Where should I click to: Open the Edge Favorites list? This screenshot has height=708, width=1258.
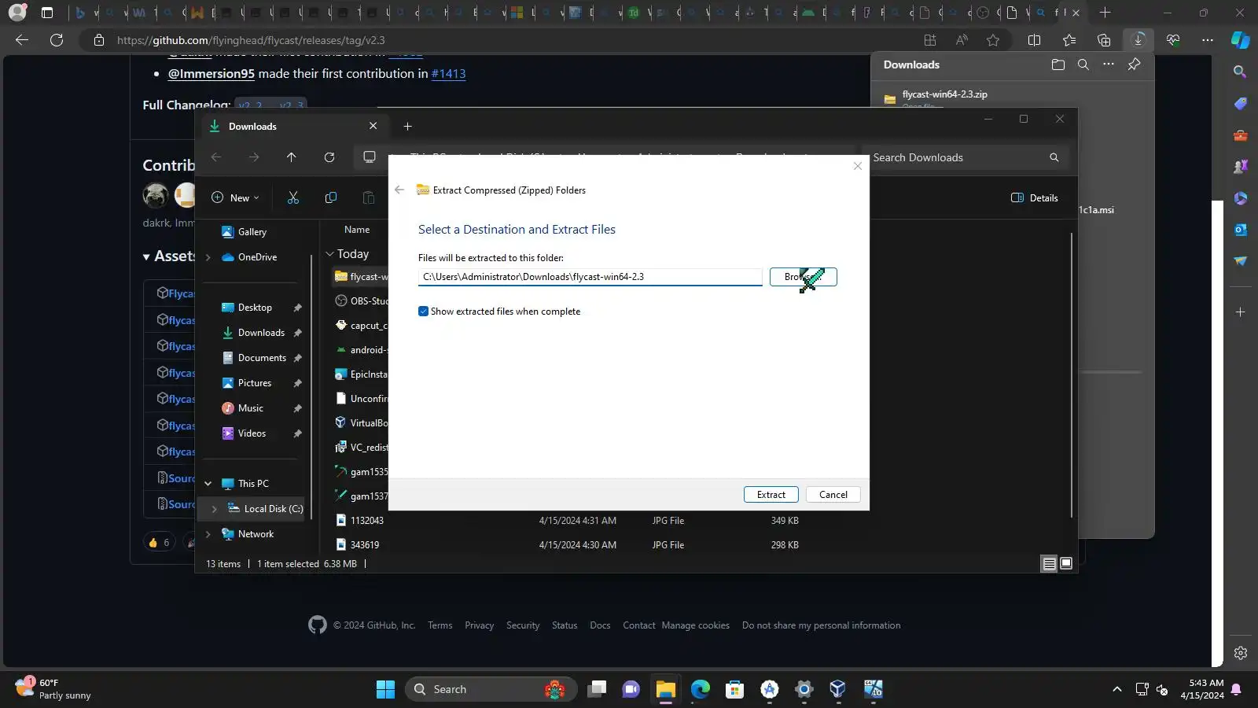pos(1069,40)
